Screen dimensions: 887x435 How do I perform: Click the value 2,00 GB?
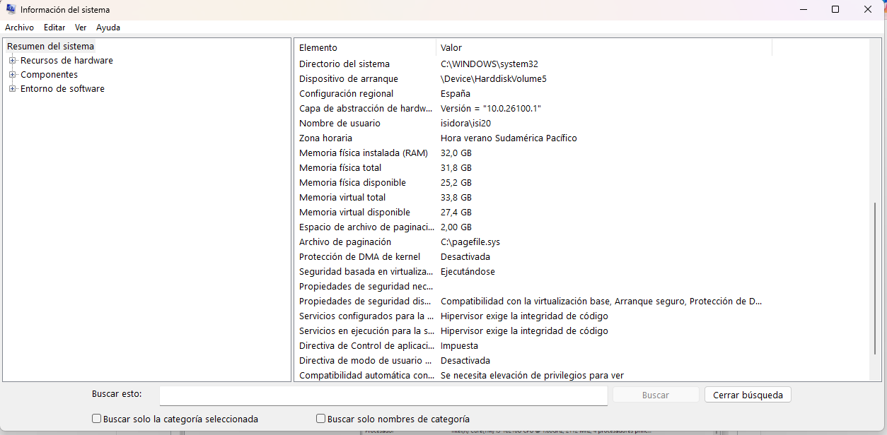click(x=456, y=227)
